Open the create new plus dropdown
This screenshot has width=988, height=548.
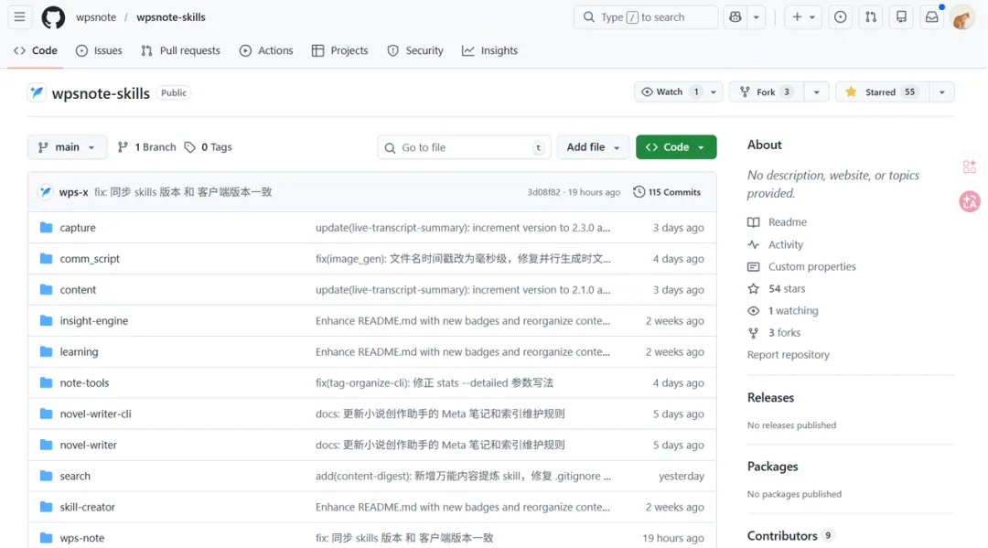point(803,17)
